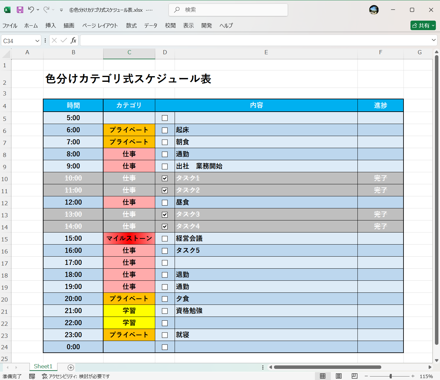Add a new worksheet with the plus button
The width and height of the screenshot is (440, 380).
click(70, 367)
